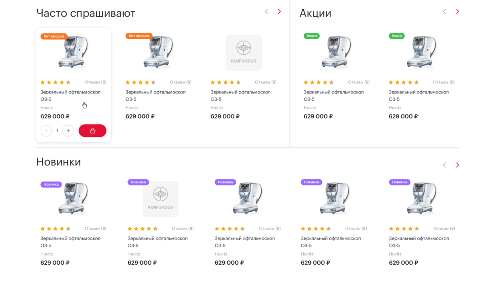Image resolution: width=495 pixels, height=282 pixels.
Task: Decrease quantity with the minus button
Action: click(x=46, y=131)
